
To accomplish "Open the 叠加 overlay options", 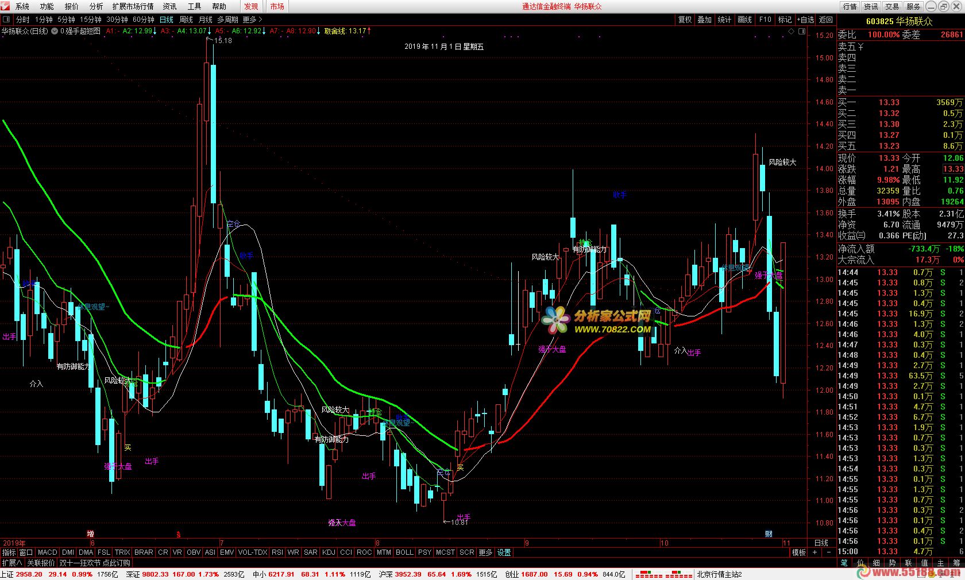I will (x=705, y=20).
